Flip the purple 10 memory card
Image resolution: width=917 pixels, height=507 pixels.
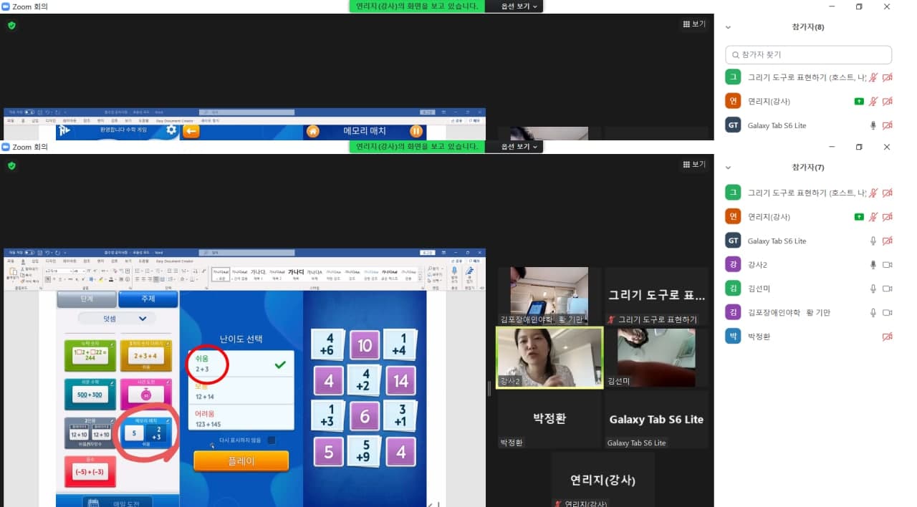click(x=364, y=345)
